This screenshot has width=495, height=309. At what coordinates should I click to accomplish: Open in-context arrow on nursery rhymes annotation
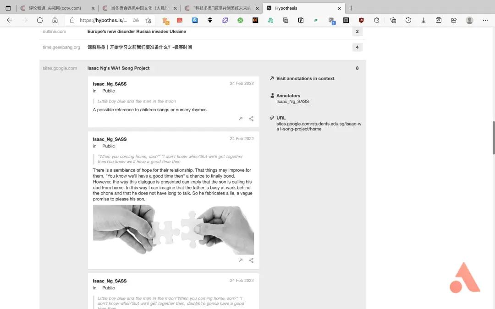click(x=241, y=119)
